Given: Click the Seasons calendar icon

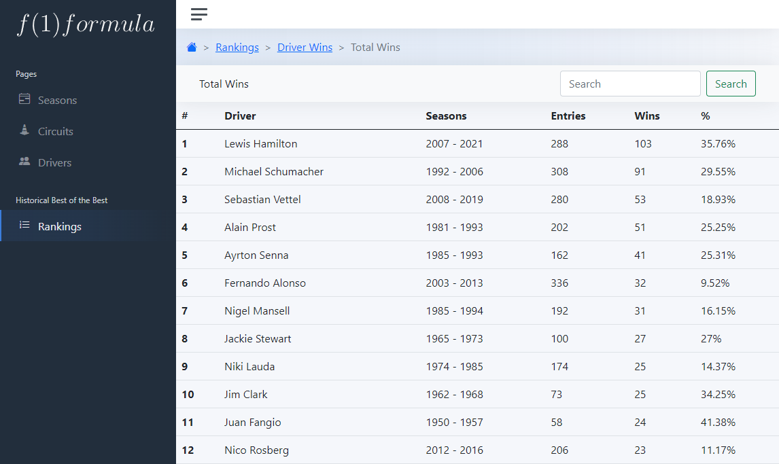Looking at the screenshot, I should pos(24,99).
